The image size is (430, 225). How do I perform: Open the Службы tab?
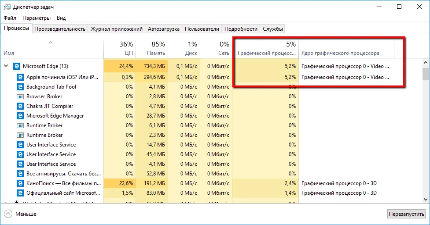pyautogui.click(x=273, y=29)
